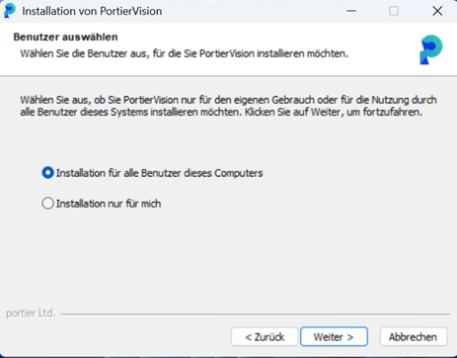Screen dimensions: 457x358
Task: Click the 'portier Ltd.' branding text
Action: pos(31,313)
